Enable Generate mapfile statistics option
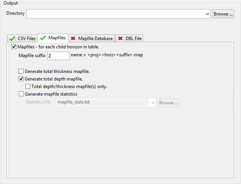The height and width of the screenshot is (184, 241). [x=21, y=94]
